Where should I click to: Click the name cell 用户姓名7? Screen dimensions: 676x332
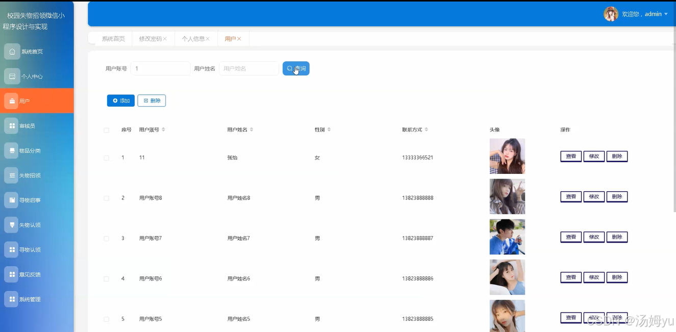pyautogui.click(x=239, y=238)
